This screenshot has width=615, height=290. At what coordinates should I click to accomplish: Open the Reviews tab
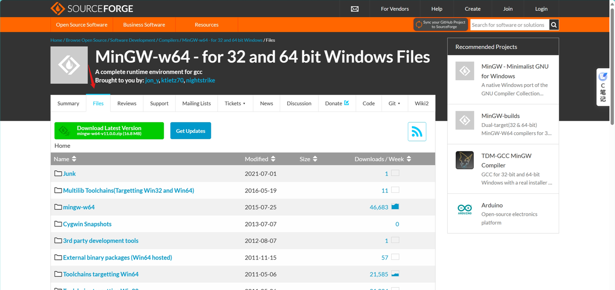[127, 103]
